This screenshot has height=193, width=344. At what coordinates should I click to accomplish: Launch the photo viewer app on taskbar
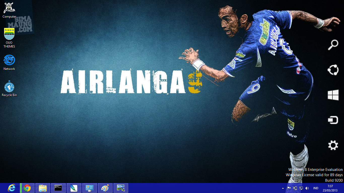[121, 188]
